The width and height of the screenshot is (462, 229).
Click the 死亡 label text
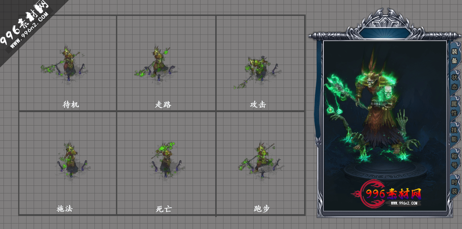click(x=164, y=209)
